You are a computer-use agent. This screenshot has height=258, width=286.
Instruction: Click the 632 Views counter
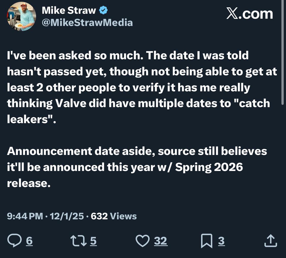(x=114, y=216)
